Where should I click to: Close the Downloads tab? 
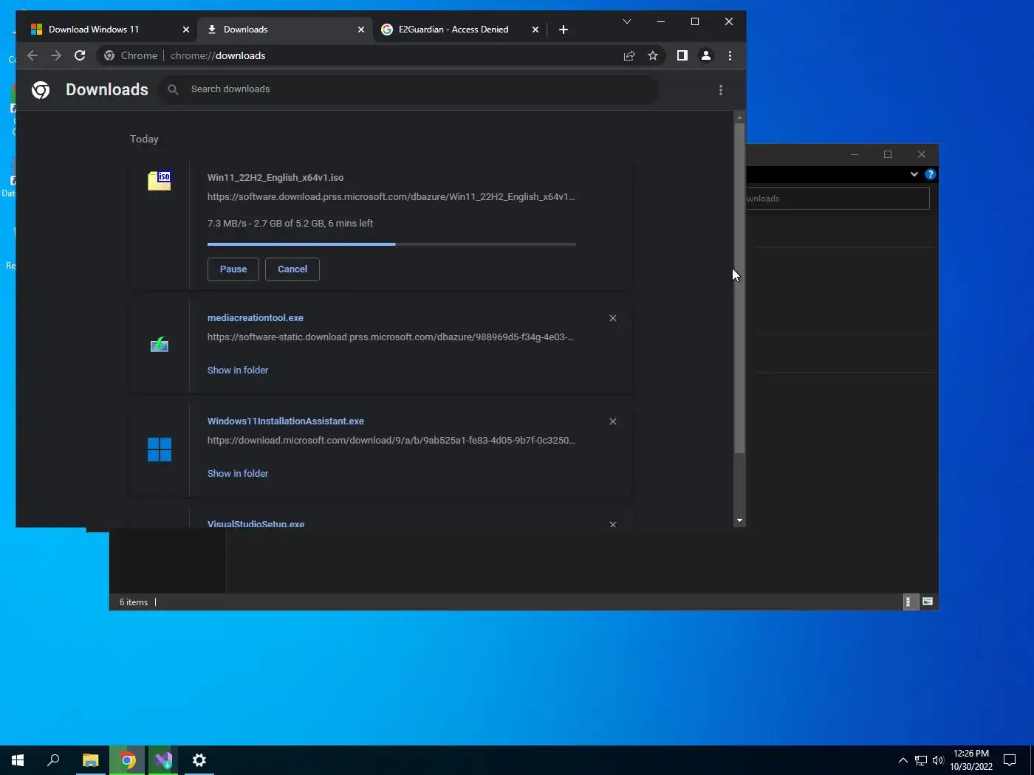361,30
